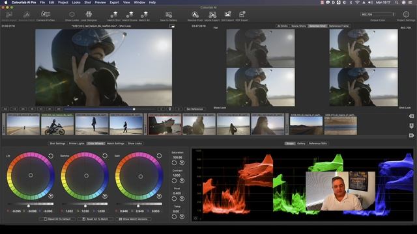The width and height of the screenshot is (417, 234).
Task: Click the playback scrubber handle
Action: (x=134, y=109)
